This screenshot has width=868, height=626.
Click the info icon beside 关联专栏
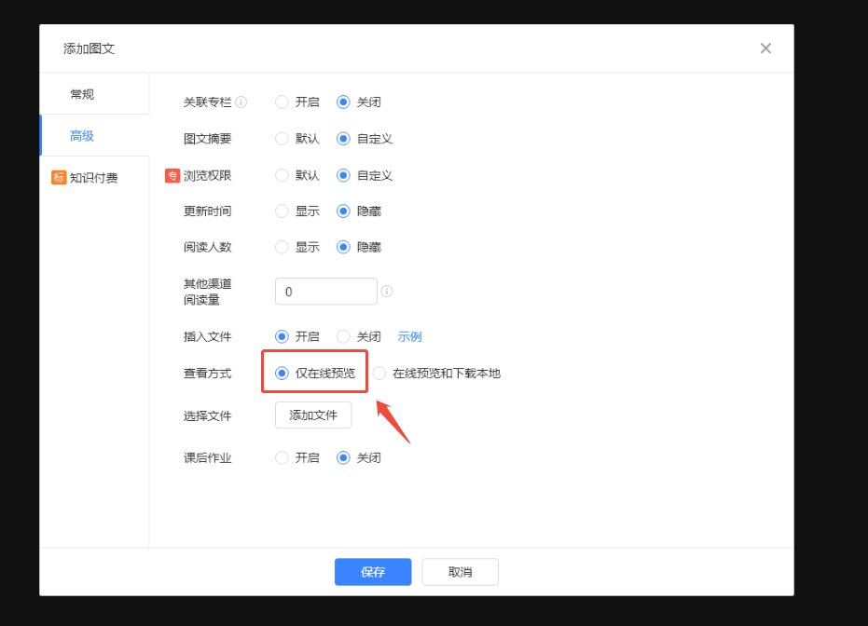click(241, 102)
